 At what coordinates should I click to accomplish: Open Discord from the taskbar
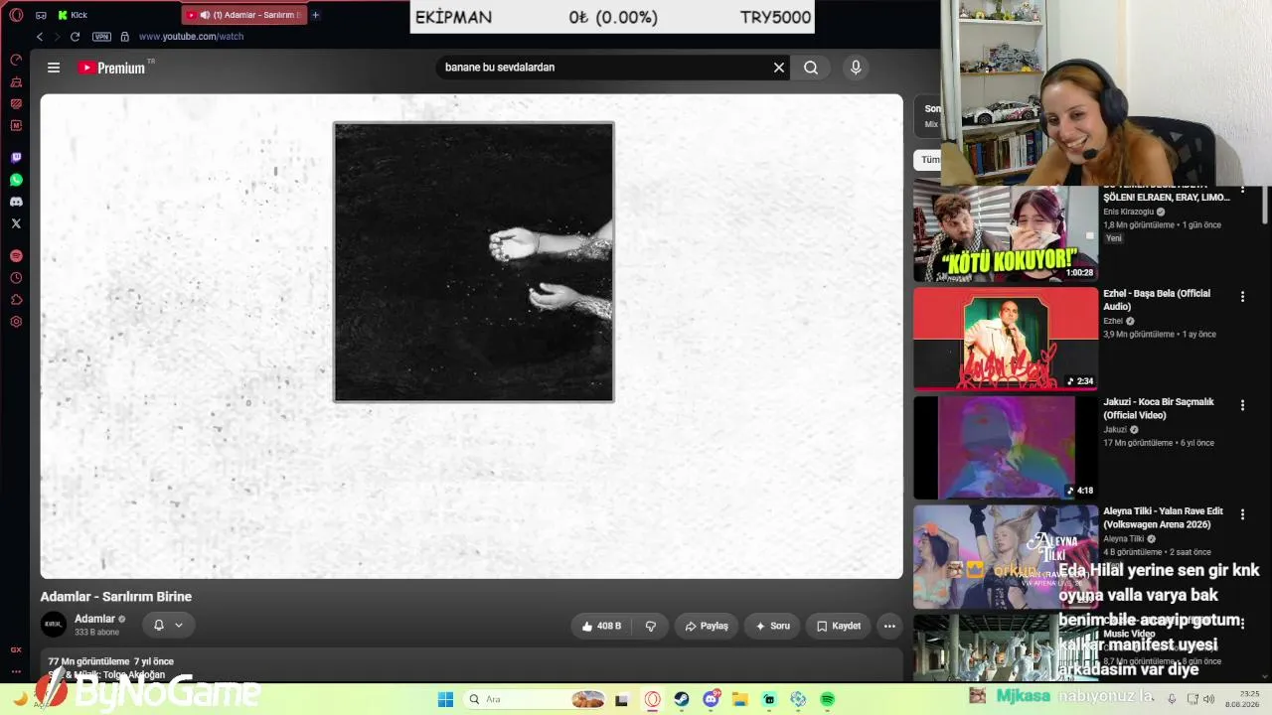(712, 699)
